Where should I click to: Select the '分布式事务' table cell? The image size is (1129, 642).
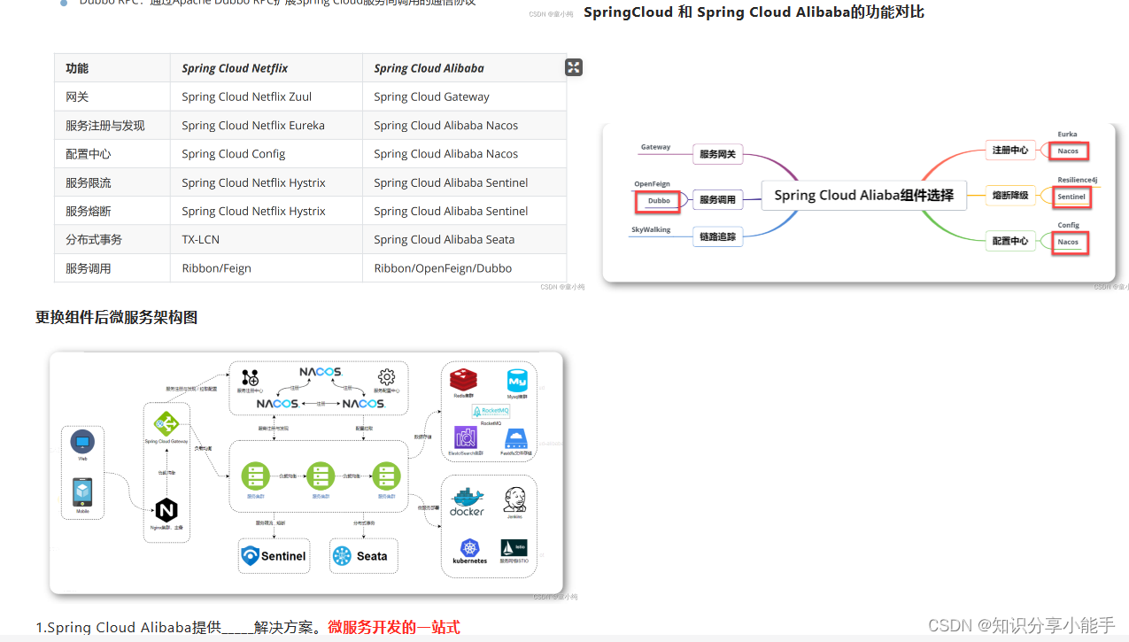tap(112, 239)
